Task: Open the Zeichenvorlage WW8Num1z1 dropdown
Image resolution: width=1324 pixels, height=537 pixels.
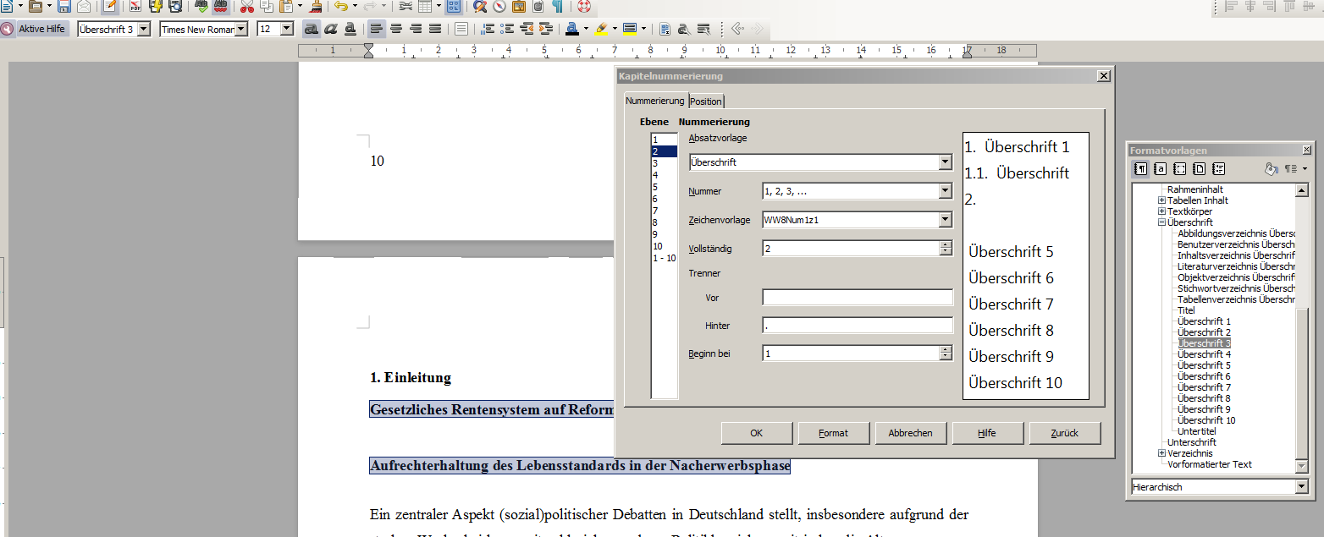Action: (946, 220)
